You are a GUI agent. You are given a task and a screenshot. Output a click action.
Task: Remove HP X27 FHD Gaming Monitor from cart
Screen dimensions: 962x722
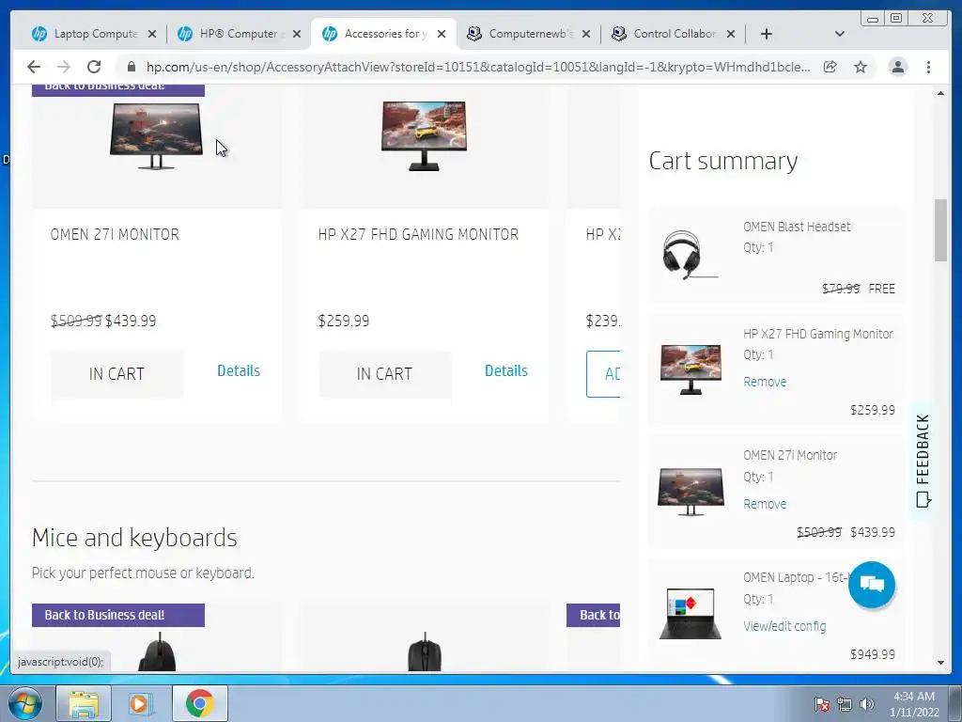click(x=765, y=382)
